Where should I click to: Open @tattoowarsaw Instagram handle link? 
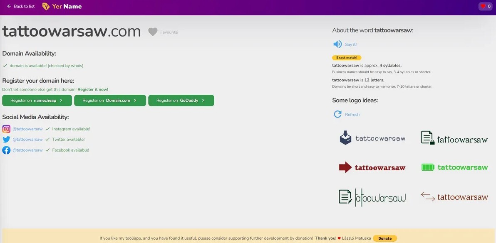(x=27, y=129)
